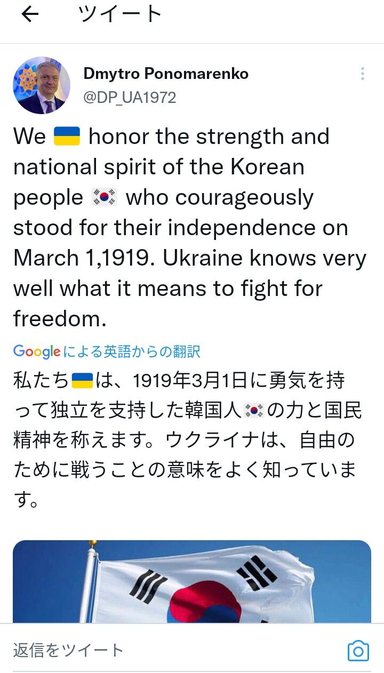The image size is (384, 673).
Task: Tap Ukraine flag emoji in Japanese translation
Action: [82, 381]
